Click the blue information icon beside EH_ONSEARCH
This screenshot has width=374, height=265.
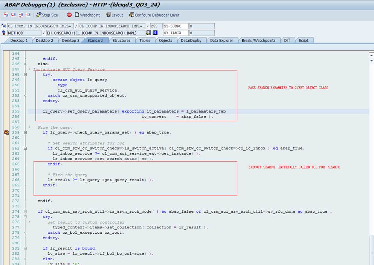(154, 33)
